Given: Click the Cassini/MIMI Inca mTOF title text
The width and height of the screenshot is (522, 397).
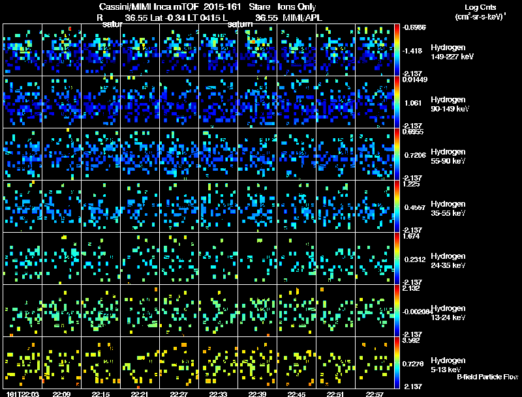Looking at the screenshot, I should coord(149,7).
